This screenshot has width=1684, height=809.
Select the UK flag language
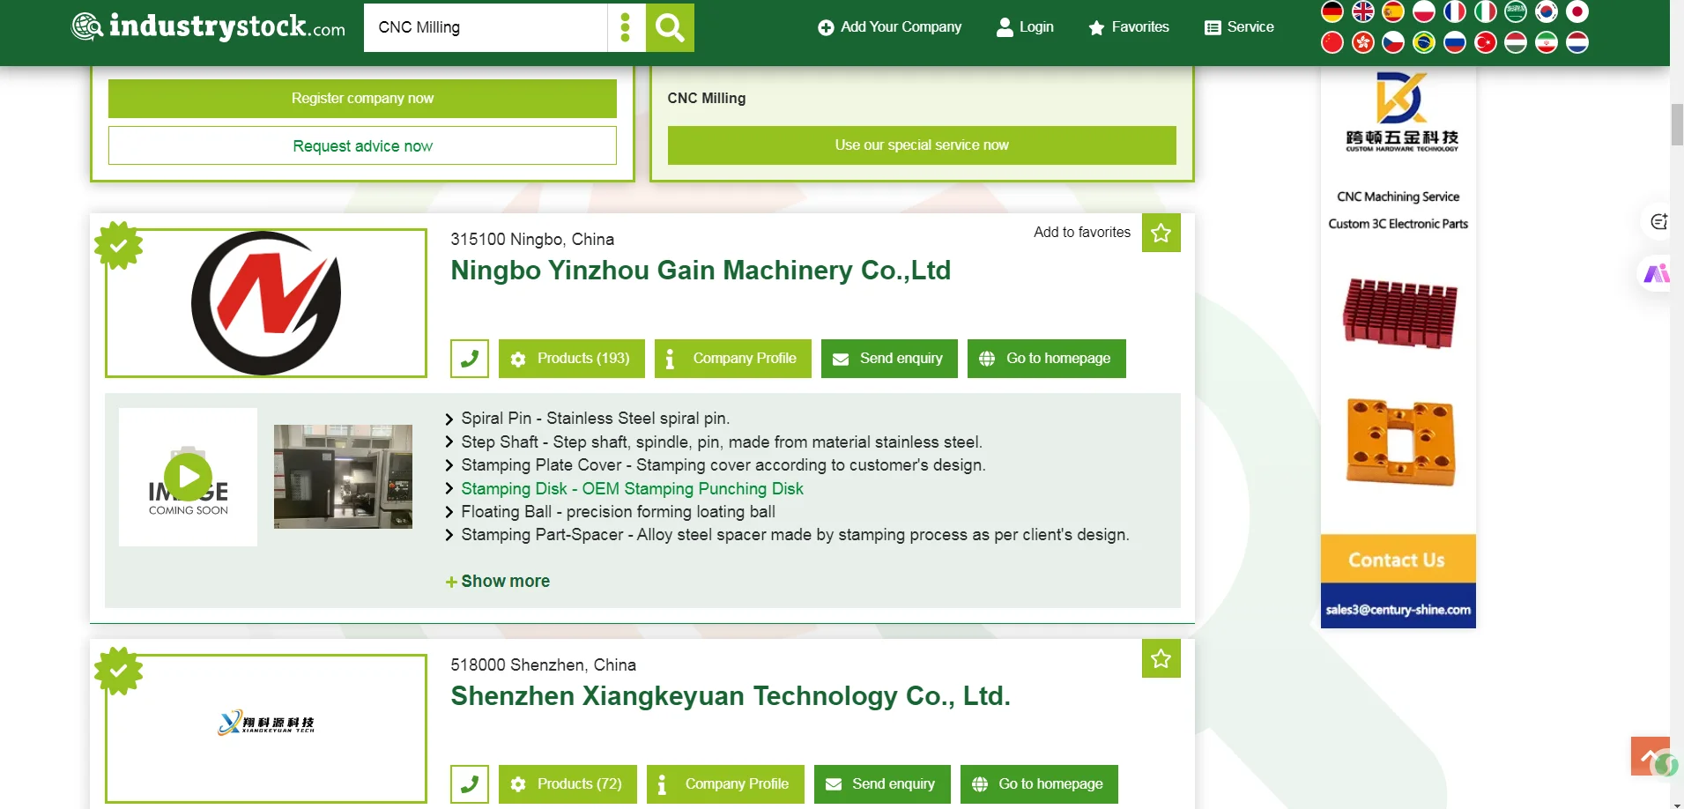pos(1363,11)
